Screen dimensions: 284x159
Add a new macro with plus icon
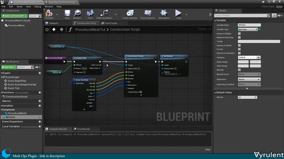click(x=39, y=101)
